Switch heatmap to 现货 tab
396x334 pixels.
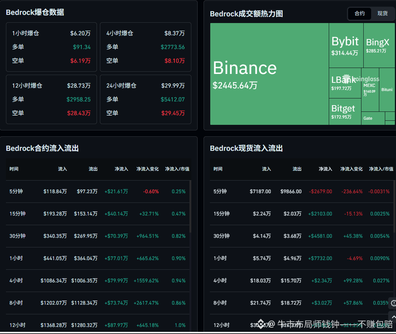pos(382,13)
